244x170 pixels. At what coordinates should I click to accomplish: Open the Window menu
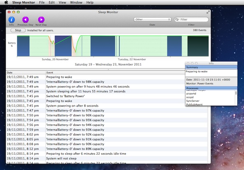[x=76, y=2]
